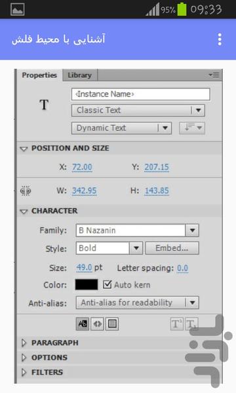Image resolution: width=236 pixels, height=393 pixels.
Task: Toggle the Auto kern checkbox
Action: [x=107, y=284]
